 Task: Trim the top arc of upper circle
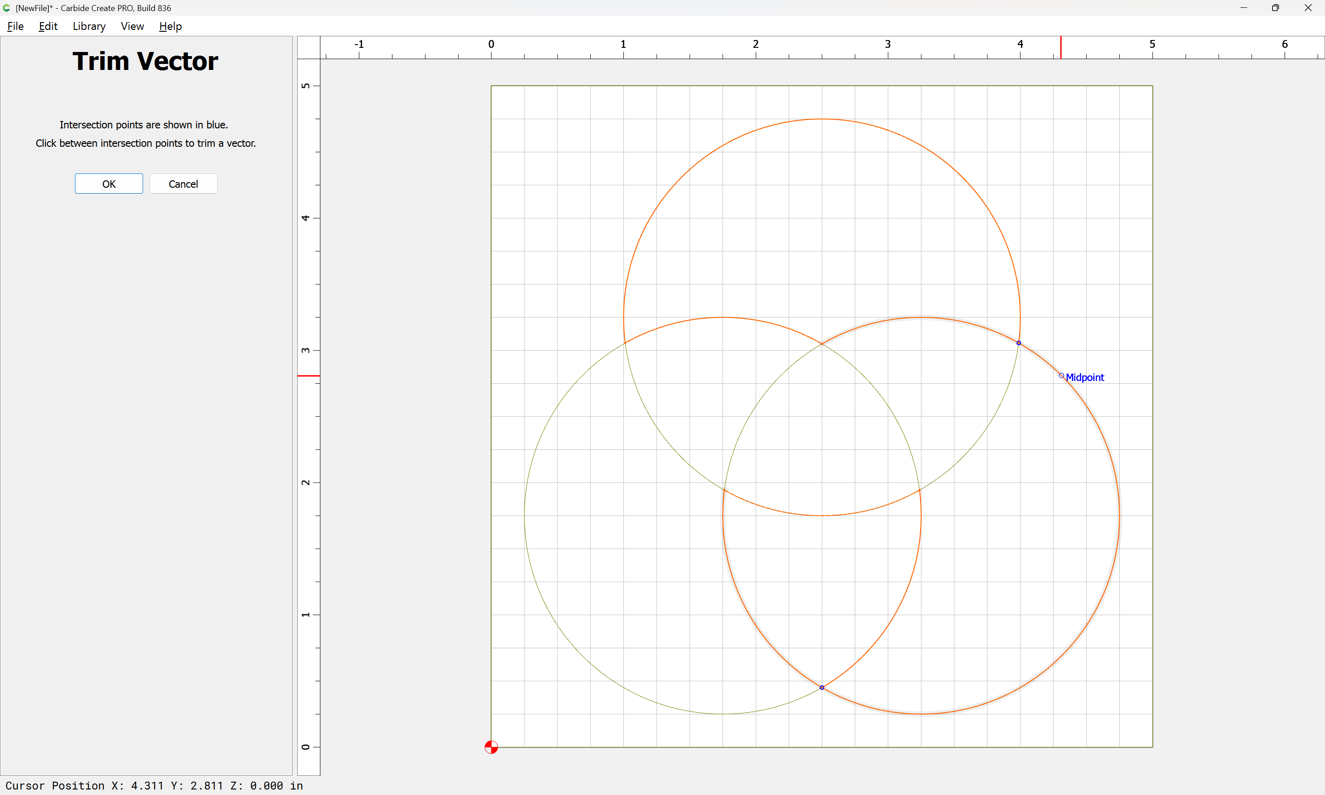point(822,119)
